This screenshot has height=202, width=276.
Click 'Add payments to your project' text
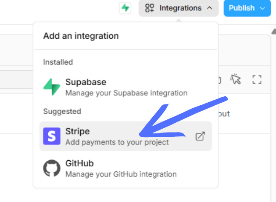point(117,142)
